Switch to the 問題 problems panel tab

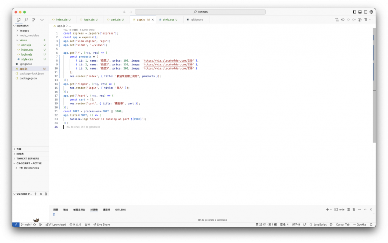click(56, 210)
